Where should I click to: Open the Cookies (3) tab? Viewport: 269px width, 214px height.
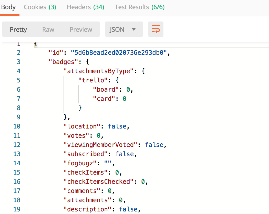(x=40, y=7)
